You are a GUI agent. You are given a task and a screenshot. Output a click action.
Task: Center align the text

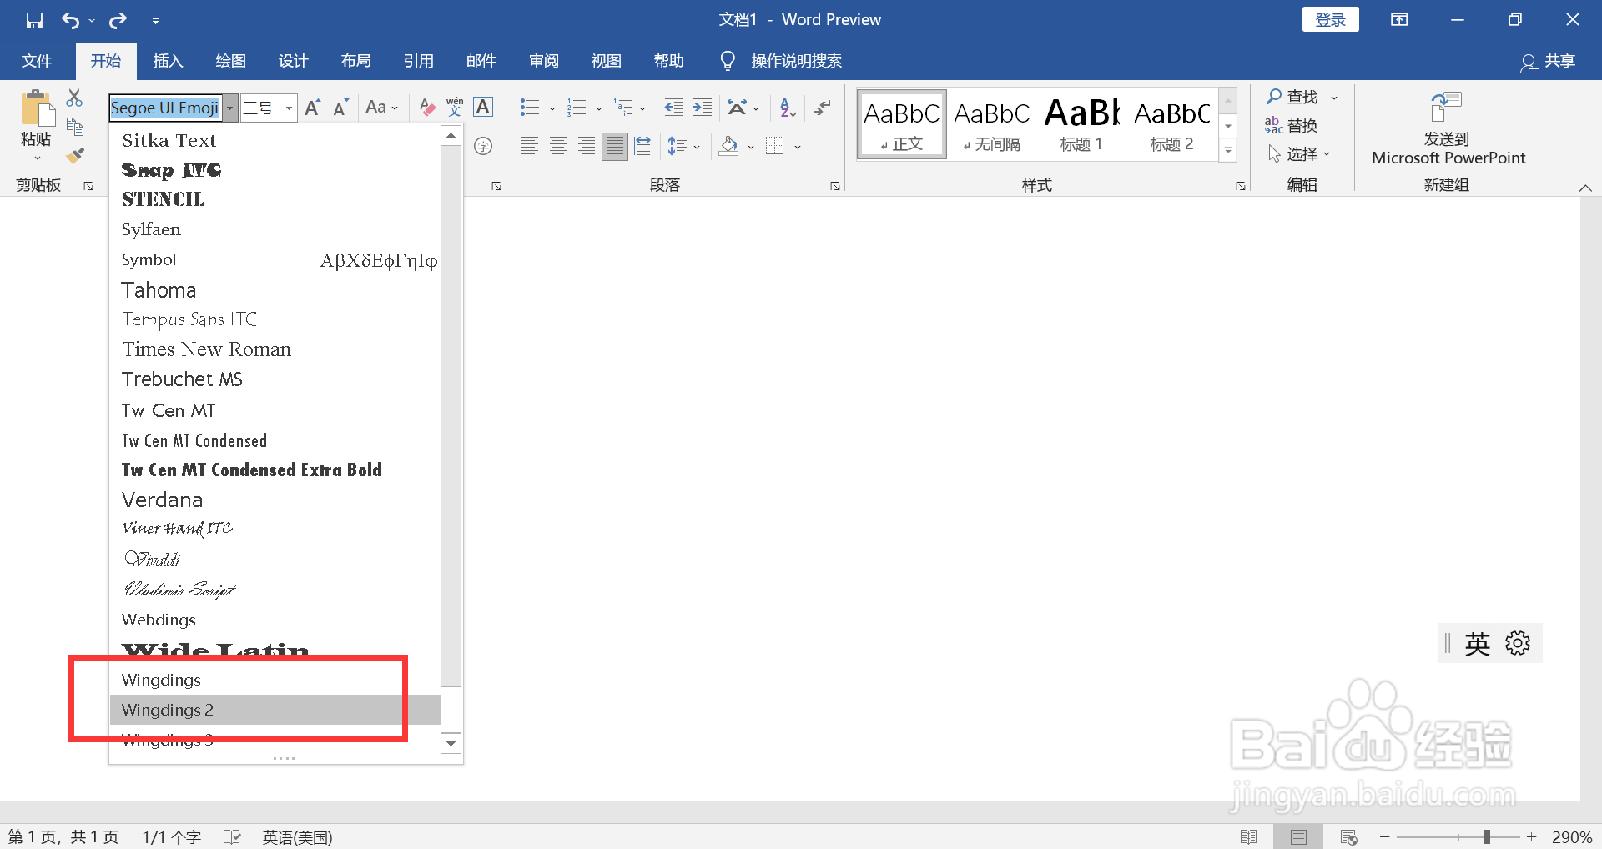click(x=558, y=147)
